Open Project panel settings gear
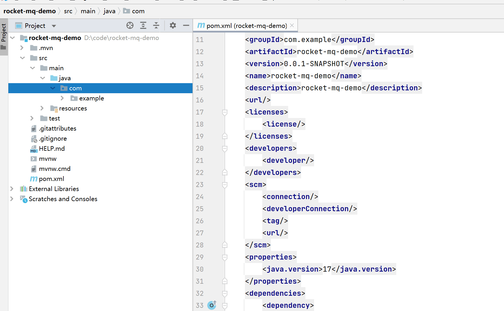Screen dimensions: 504x311 pos(173,25)
